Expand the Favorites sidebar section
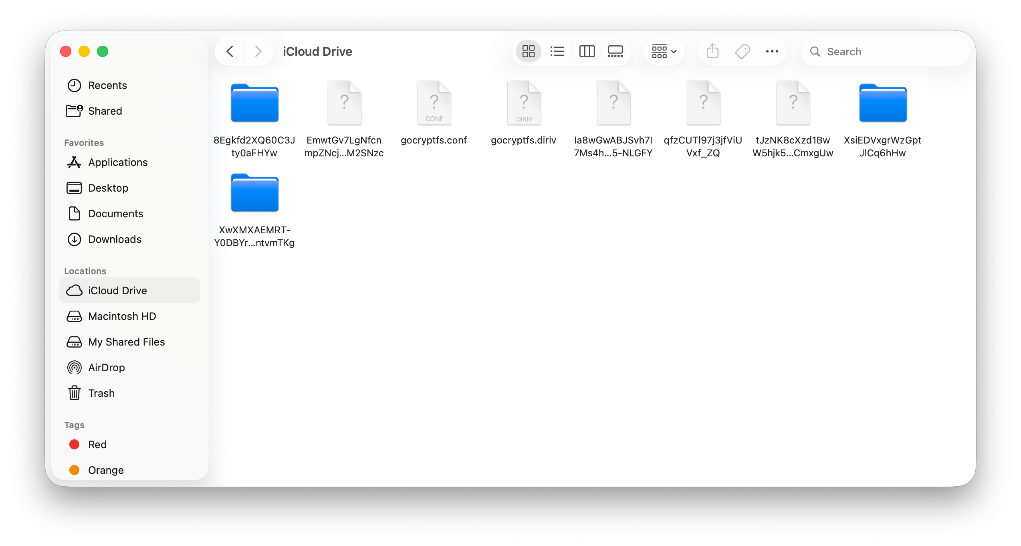The width and height of the screenshot is (1021, 546). [84, 142]
